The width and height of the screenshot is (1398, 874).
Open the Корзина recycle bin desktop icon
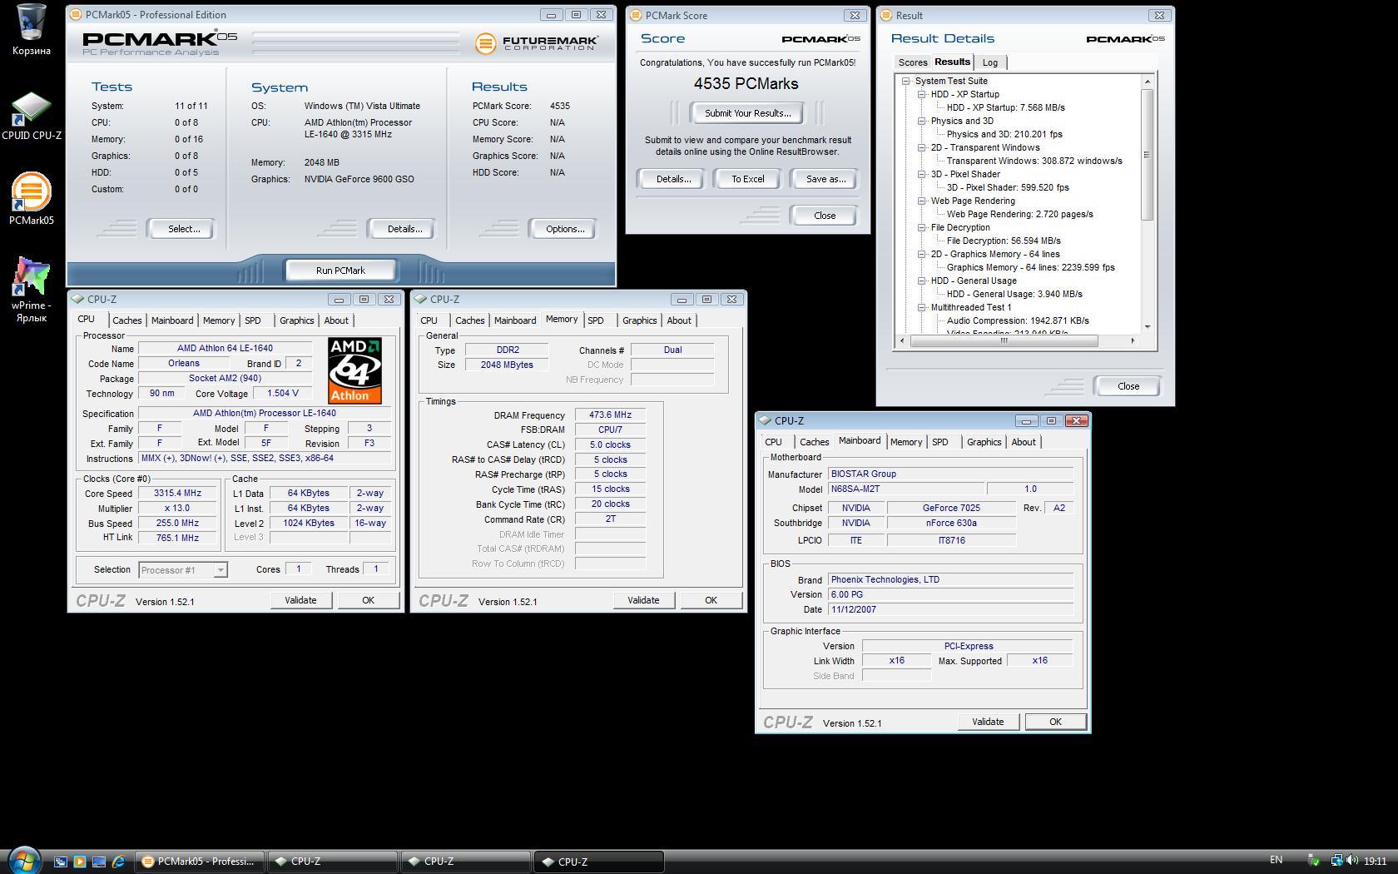[31, 29]
